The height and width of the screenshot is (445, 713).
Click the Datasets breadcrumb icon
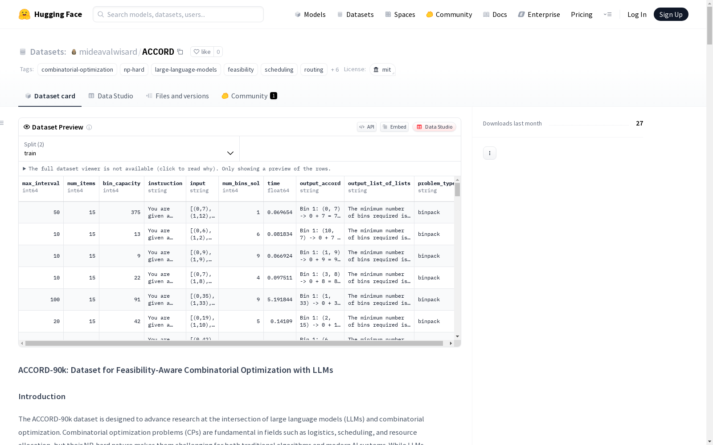(23, 52)
